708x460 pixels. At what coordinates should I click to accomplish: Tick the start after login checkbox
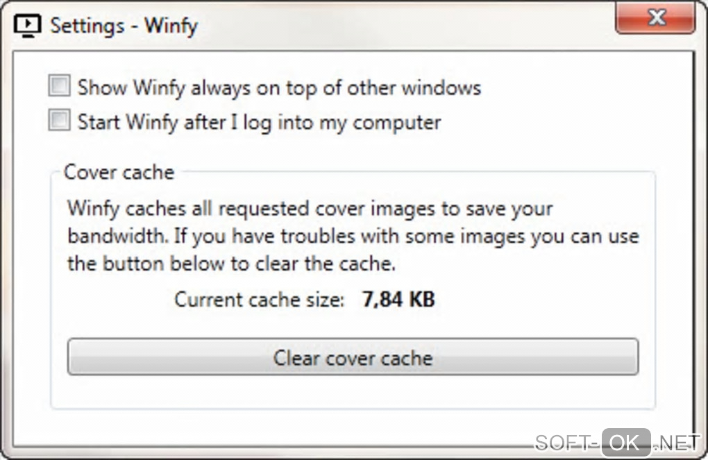point(60,121)
